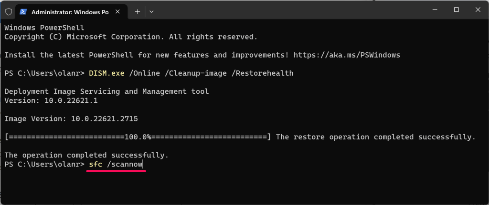Minimize the terminal window
The width and height of the screenshot is (489, 205).
coord(435,10)
